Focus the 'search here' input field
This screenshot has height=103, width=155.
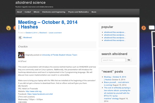tap(114, 60)
